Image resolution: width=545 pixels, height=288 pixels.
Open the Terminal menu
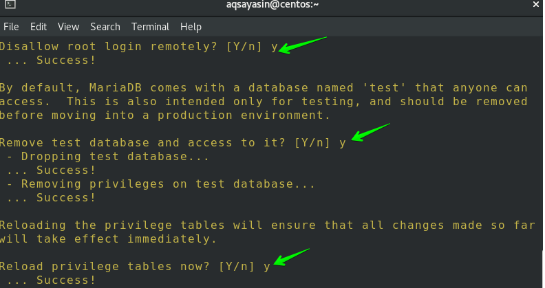point(150,27)
